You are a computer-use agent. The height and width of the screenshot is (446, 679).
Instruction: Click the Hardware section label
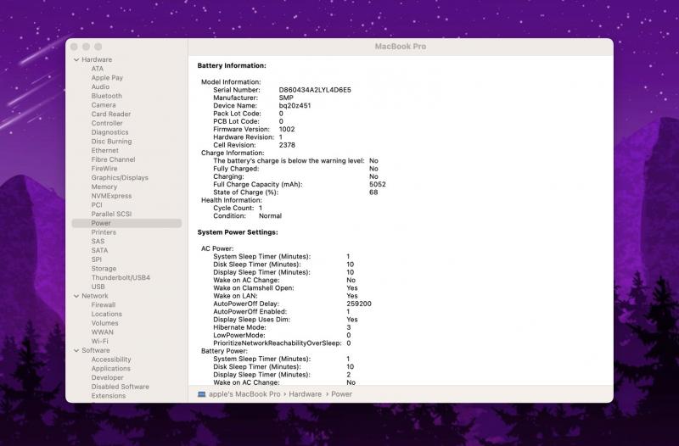(97, 59)
